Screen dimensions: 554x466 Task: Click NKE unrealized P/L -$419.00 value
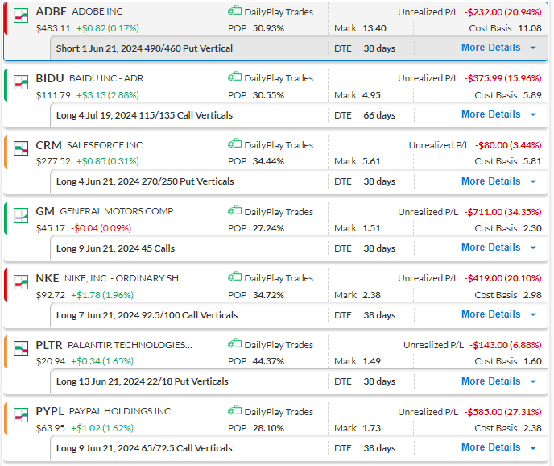(502, 278)
